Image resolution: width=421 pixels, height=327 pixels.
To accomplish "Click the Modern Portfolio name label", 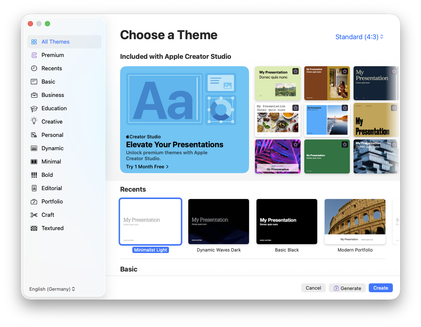I will 355,250.
